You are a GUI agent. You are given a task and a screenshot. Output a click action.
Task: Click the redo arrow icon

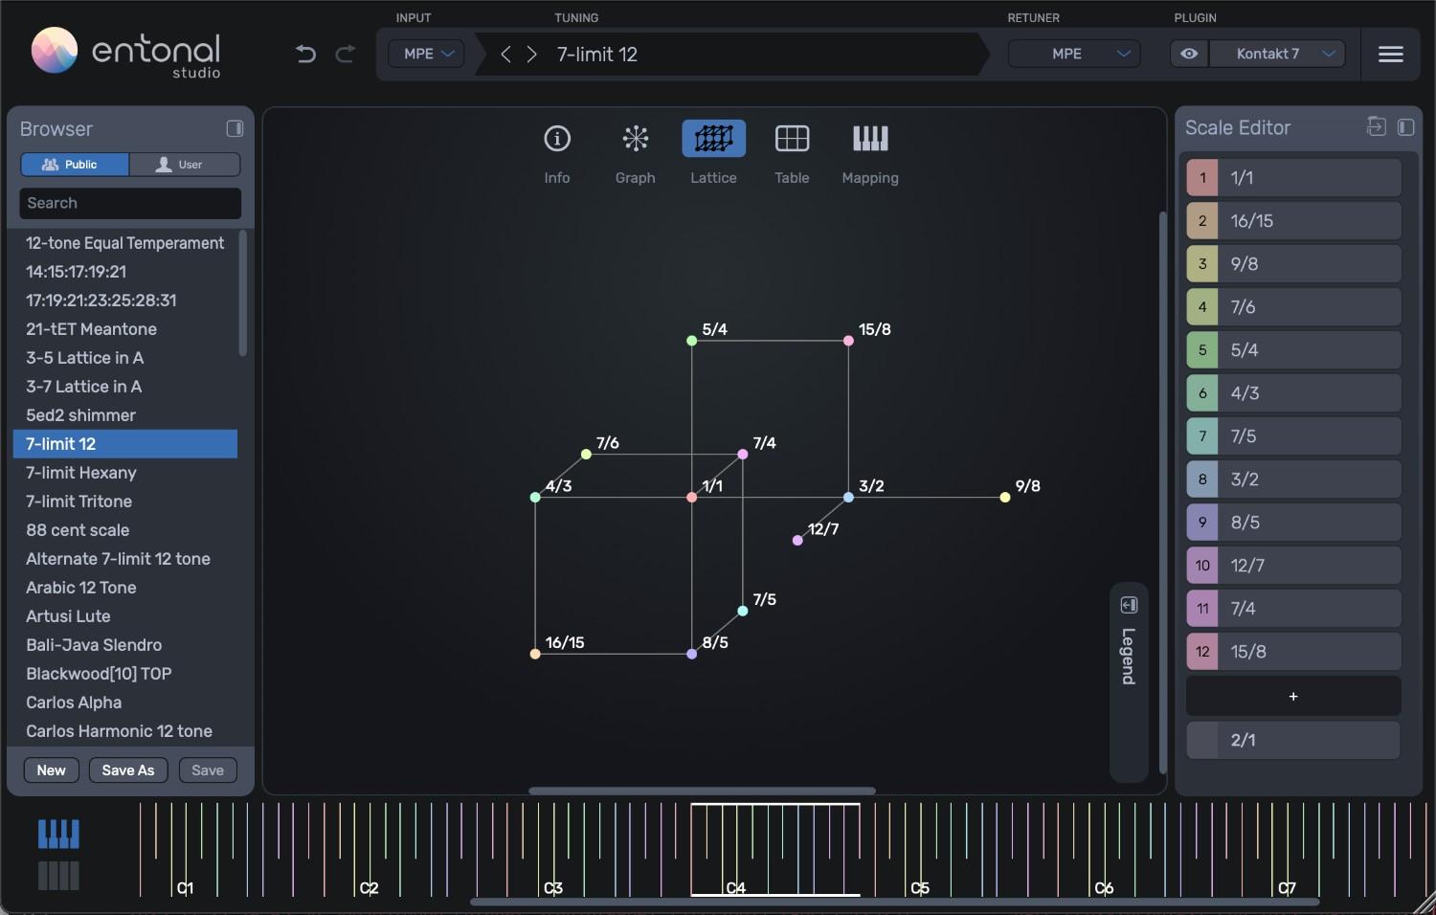pos(345,54)
